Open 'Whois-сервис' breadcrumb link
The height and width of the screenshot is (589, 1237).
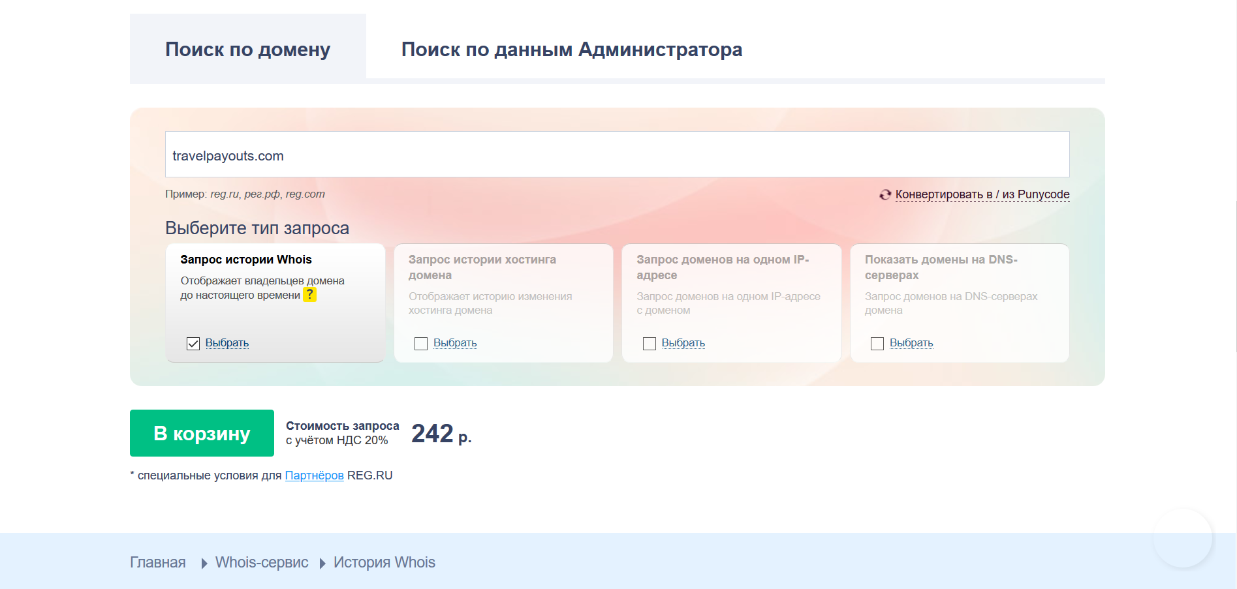(x=262, y=562)
